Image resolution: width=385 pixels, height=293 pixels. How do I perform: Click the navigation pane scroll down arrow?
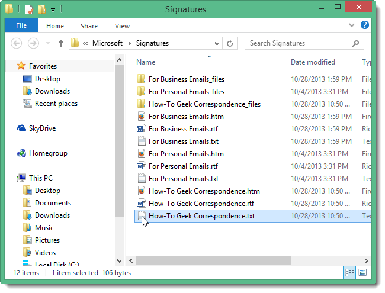[119, 261]
